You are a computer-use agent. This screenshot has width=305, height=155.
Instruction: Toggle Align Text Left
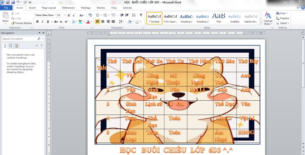click(x=97, y=22)
